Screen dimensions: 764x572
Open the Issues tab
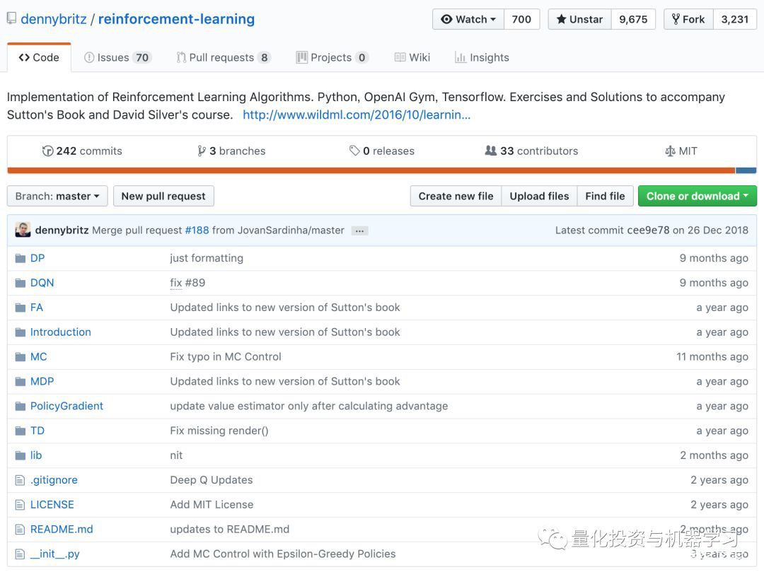117,57
